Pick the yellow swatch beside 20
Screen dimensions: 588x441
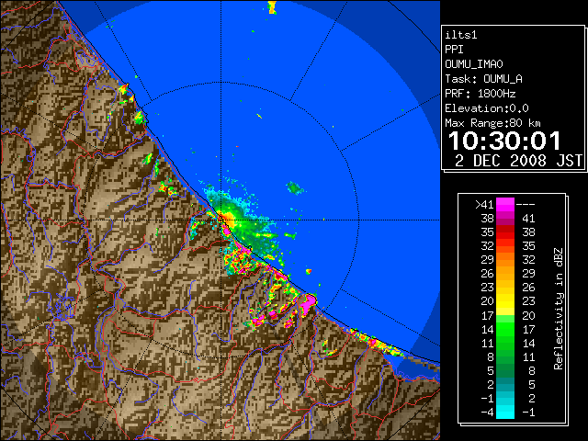coord(505,301)
